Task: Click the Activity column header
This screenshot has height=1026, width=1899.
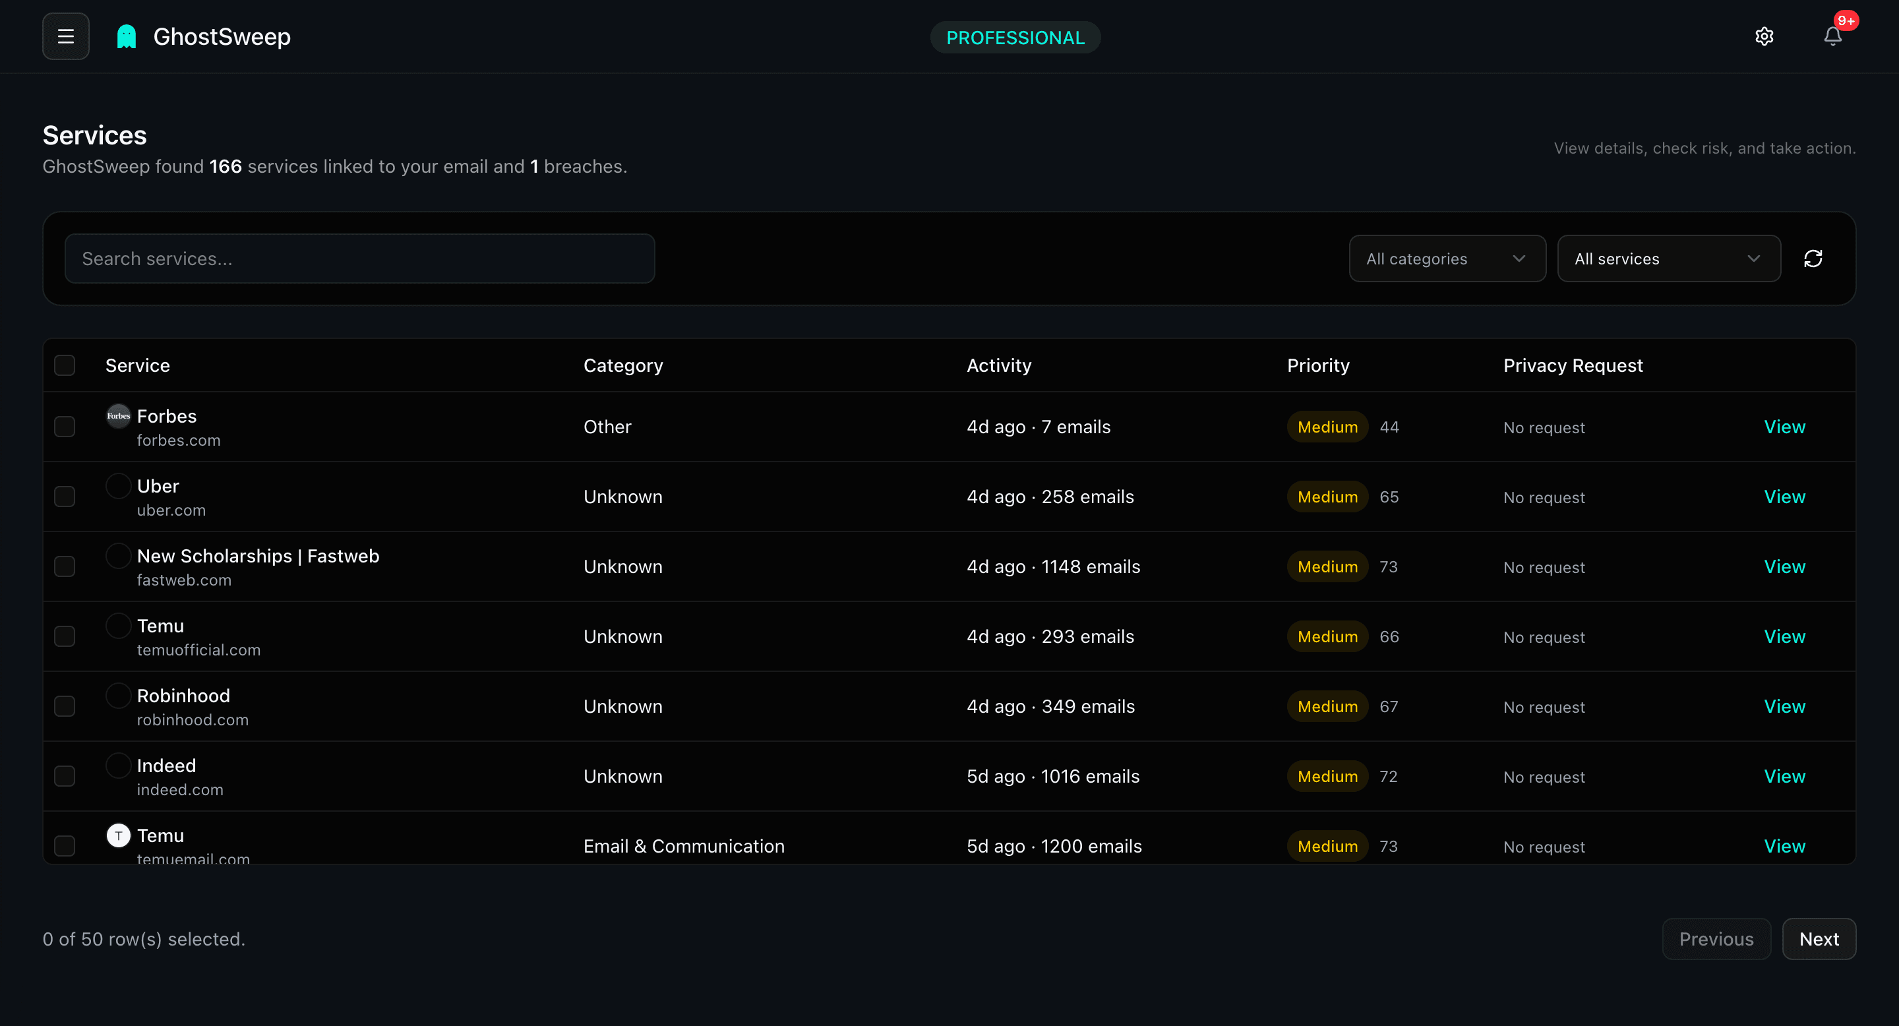Action: [x=999, y=365]
